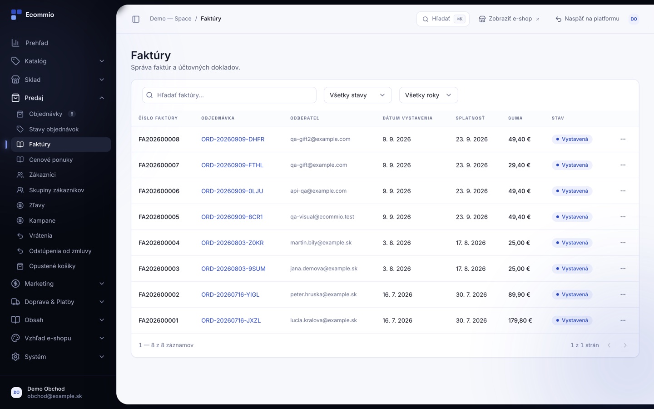The image size is (654, 409).
Task: Open three-dot menu for invoice FA202600001
Action: click(x=623, y=320)
